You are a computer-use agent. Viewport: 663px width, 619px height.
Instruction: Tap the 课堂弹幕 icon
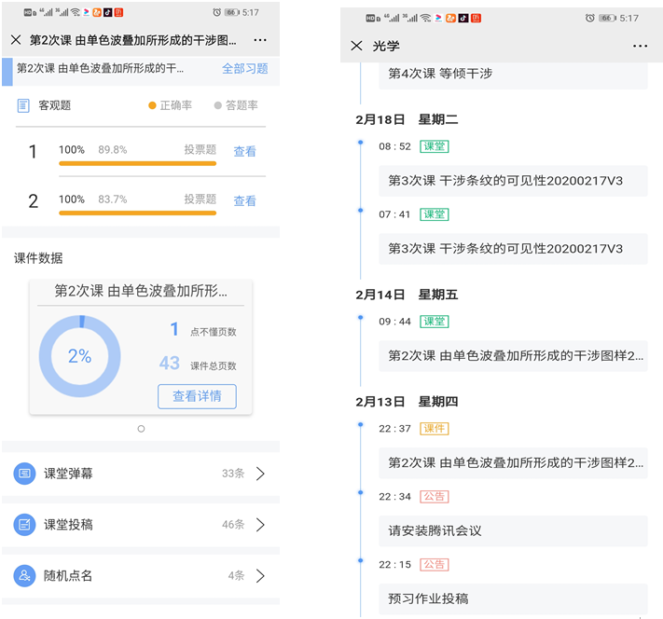point(24,474)
